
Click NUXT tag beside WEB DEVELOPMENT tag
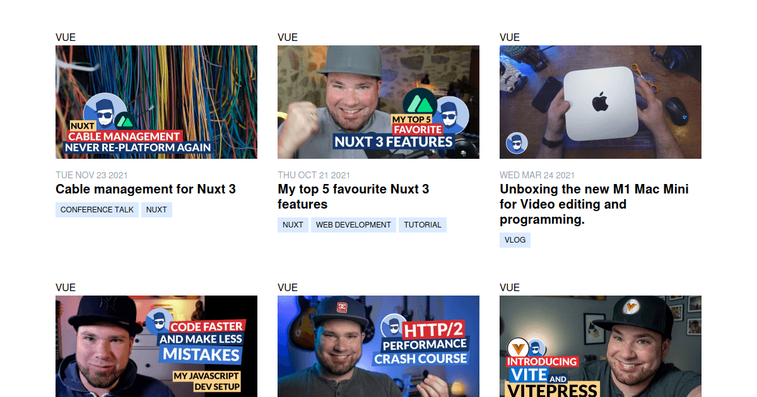(293, 225)
